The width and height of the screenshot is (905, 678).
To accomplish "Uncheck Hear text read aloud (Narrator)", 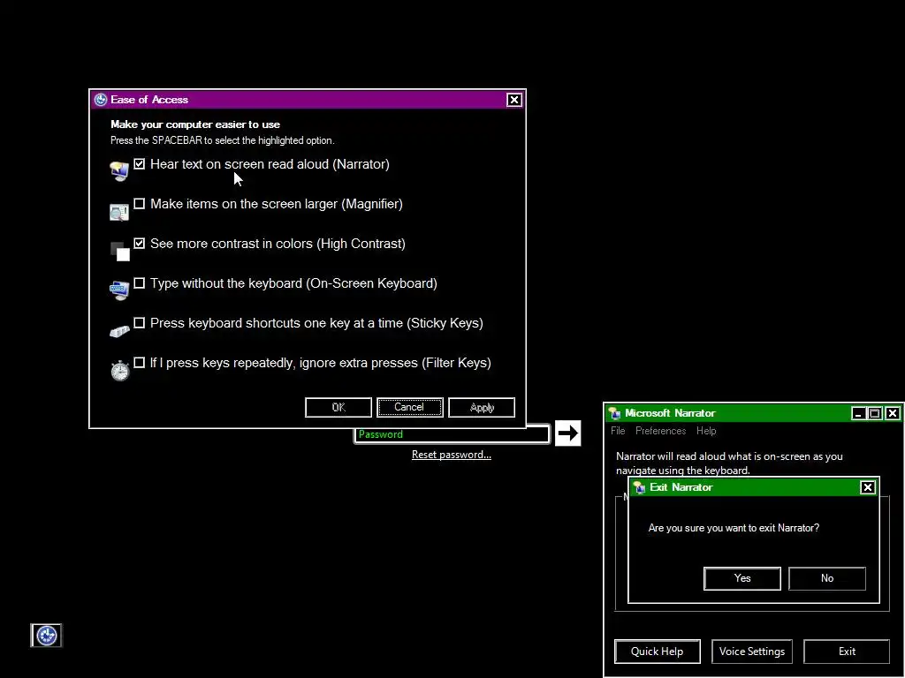I will pyautogui.click(x=139, y=163).
